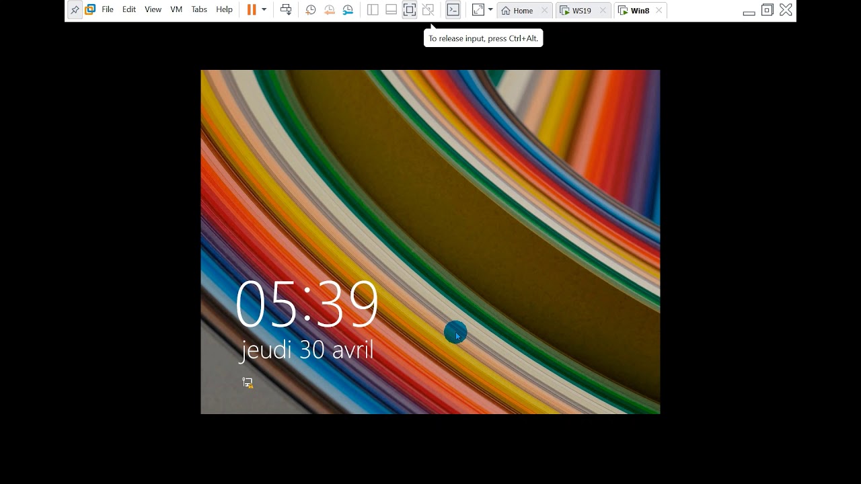861x484 pixels.
Task: Toggle full screen mode icon
Action: click(x=410, y=10)
